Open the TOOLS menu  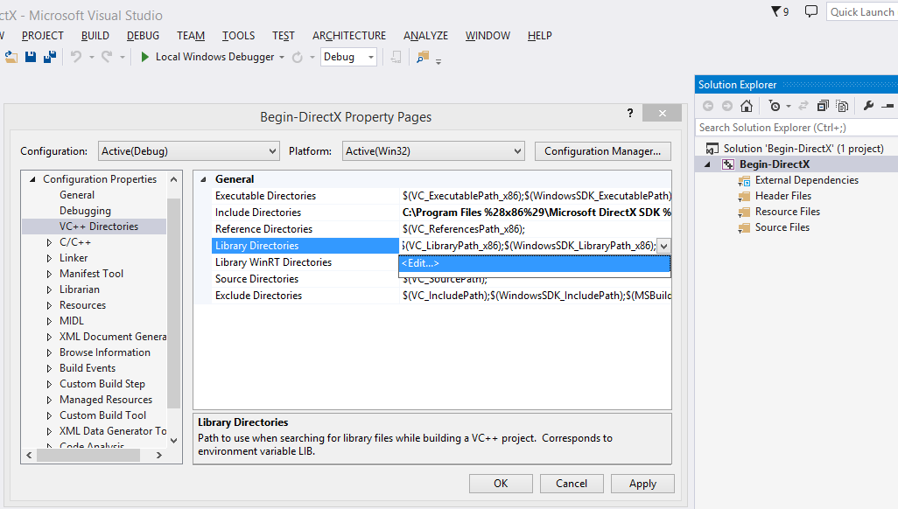click(238, 36)
